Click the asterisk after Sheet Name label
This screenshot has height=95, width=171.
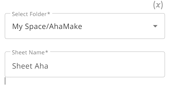47,52
